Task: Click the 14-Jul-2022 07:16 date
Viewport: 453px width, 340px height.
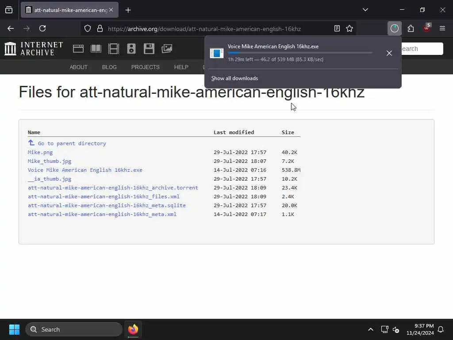Action: coord(240,170)
